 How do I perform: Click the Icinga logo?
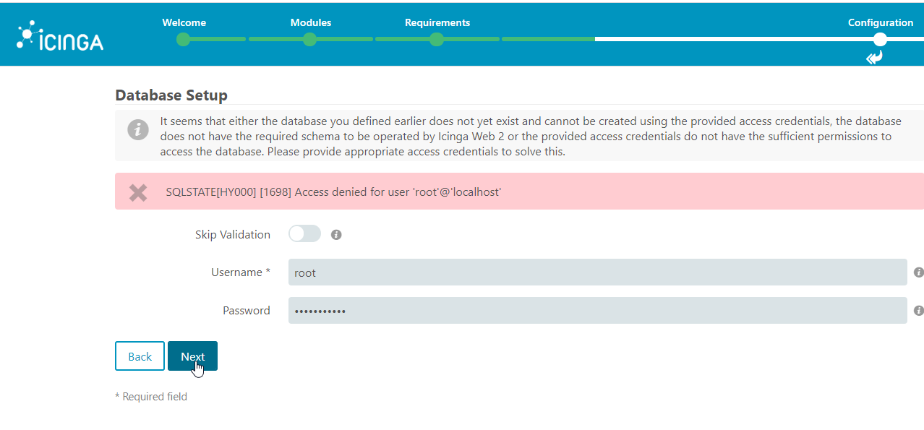pyautogui.click(x=60, y=36)
